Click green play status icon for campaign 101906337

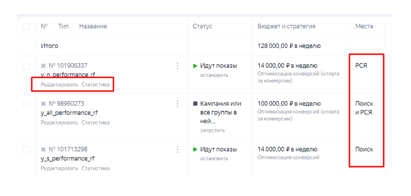tap(195, 66)
